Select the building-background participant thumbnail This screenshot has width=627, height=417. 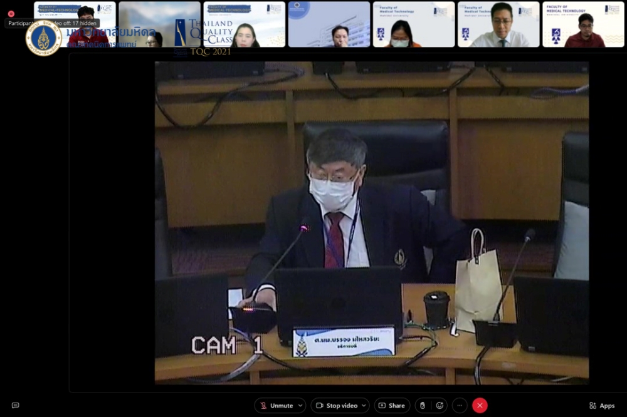point(329,25)
